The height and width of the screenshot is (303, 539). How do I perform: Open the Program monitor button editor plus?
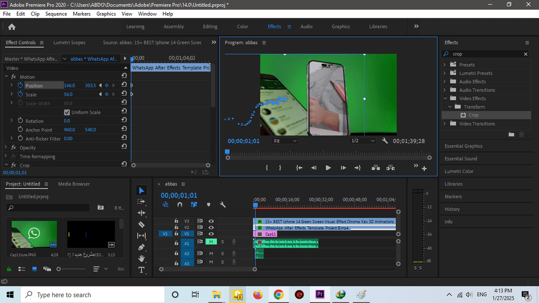tap(424, 168)
